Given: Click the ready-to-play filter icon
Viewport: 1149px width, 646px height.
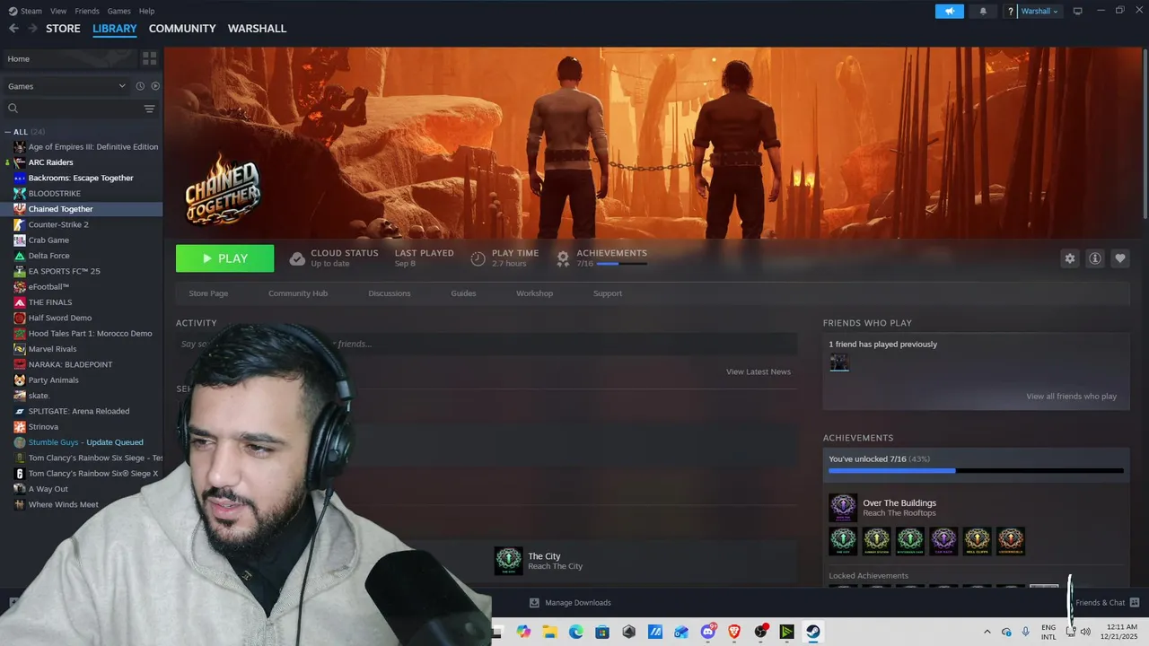Looking at the screenshot, I should point(155,86).
